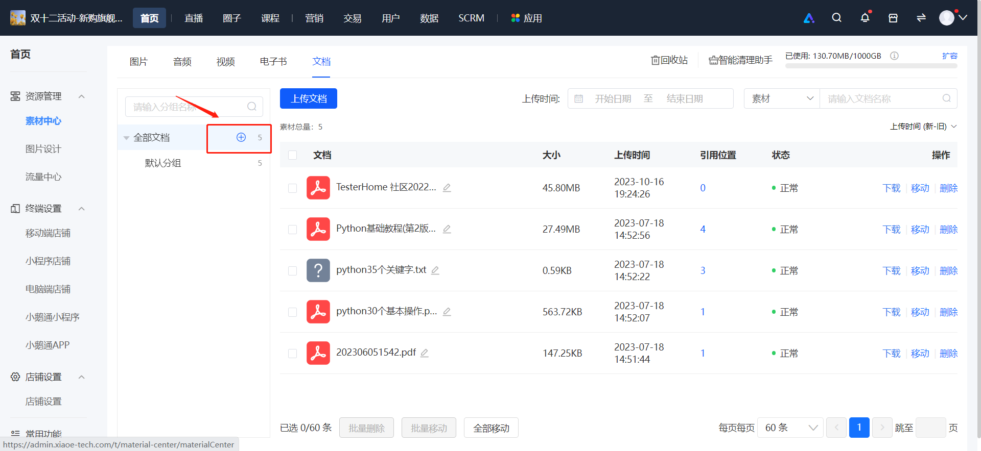Click the add group plus icon beside 全部文档

[x=241, y=137]
